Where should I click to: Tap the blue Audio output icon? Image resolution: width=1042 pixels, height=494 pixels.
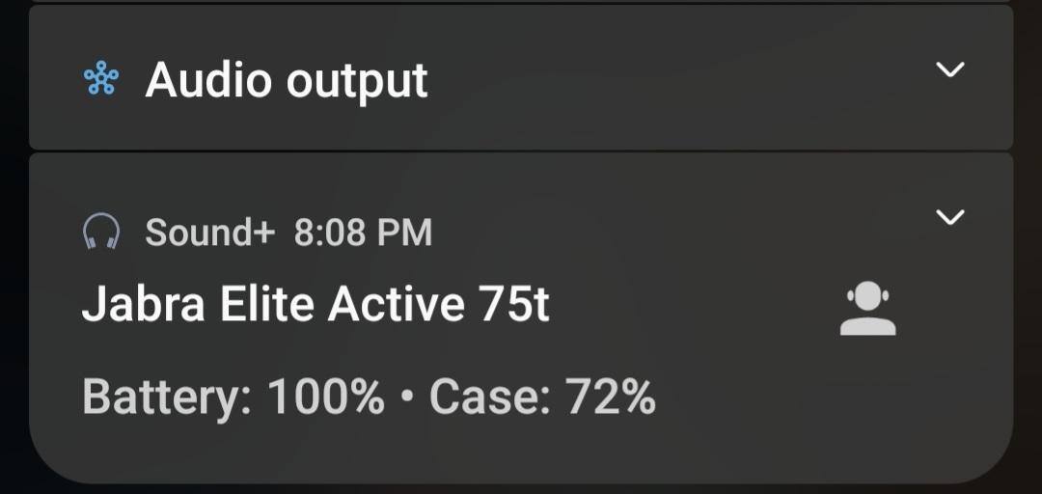coord(101,80)
